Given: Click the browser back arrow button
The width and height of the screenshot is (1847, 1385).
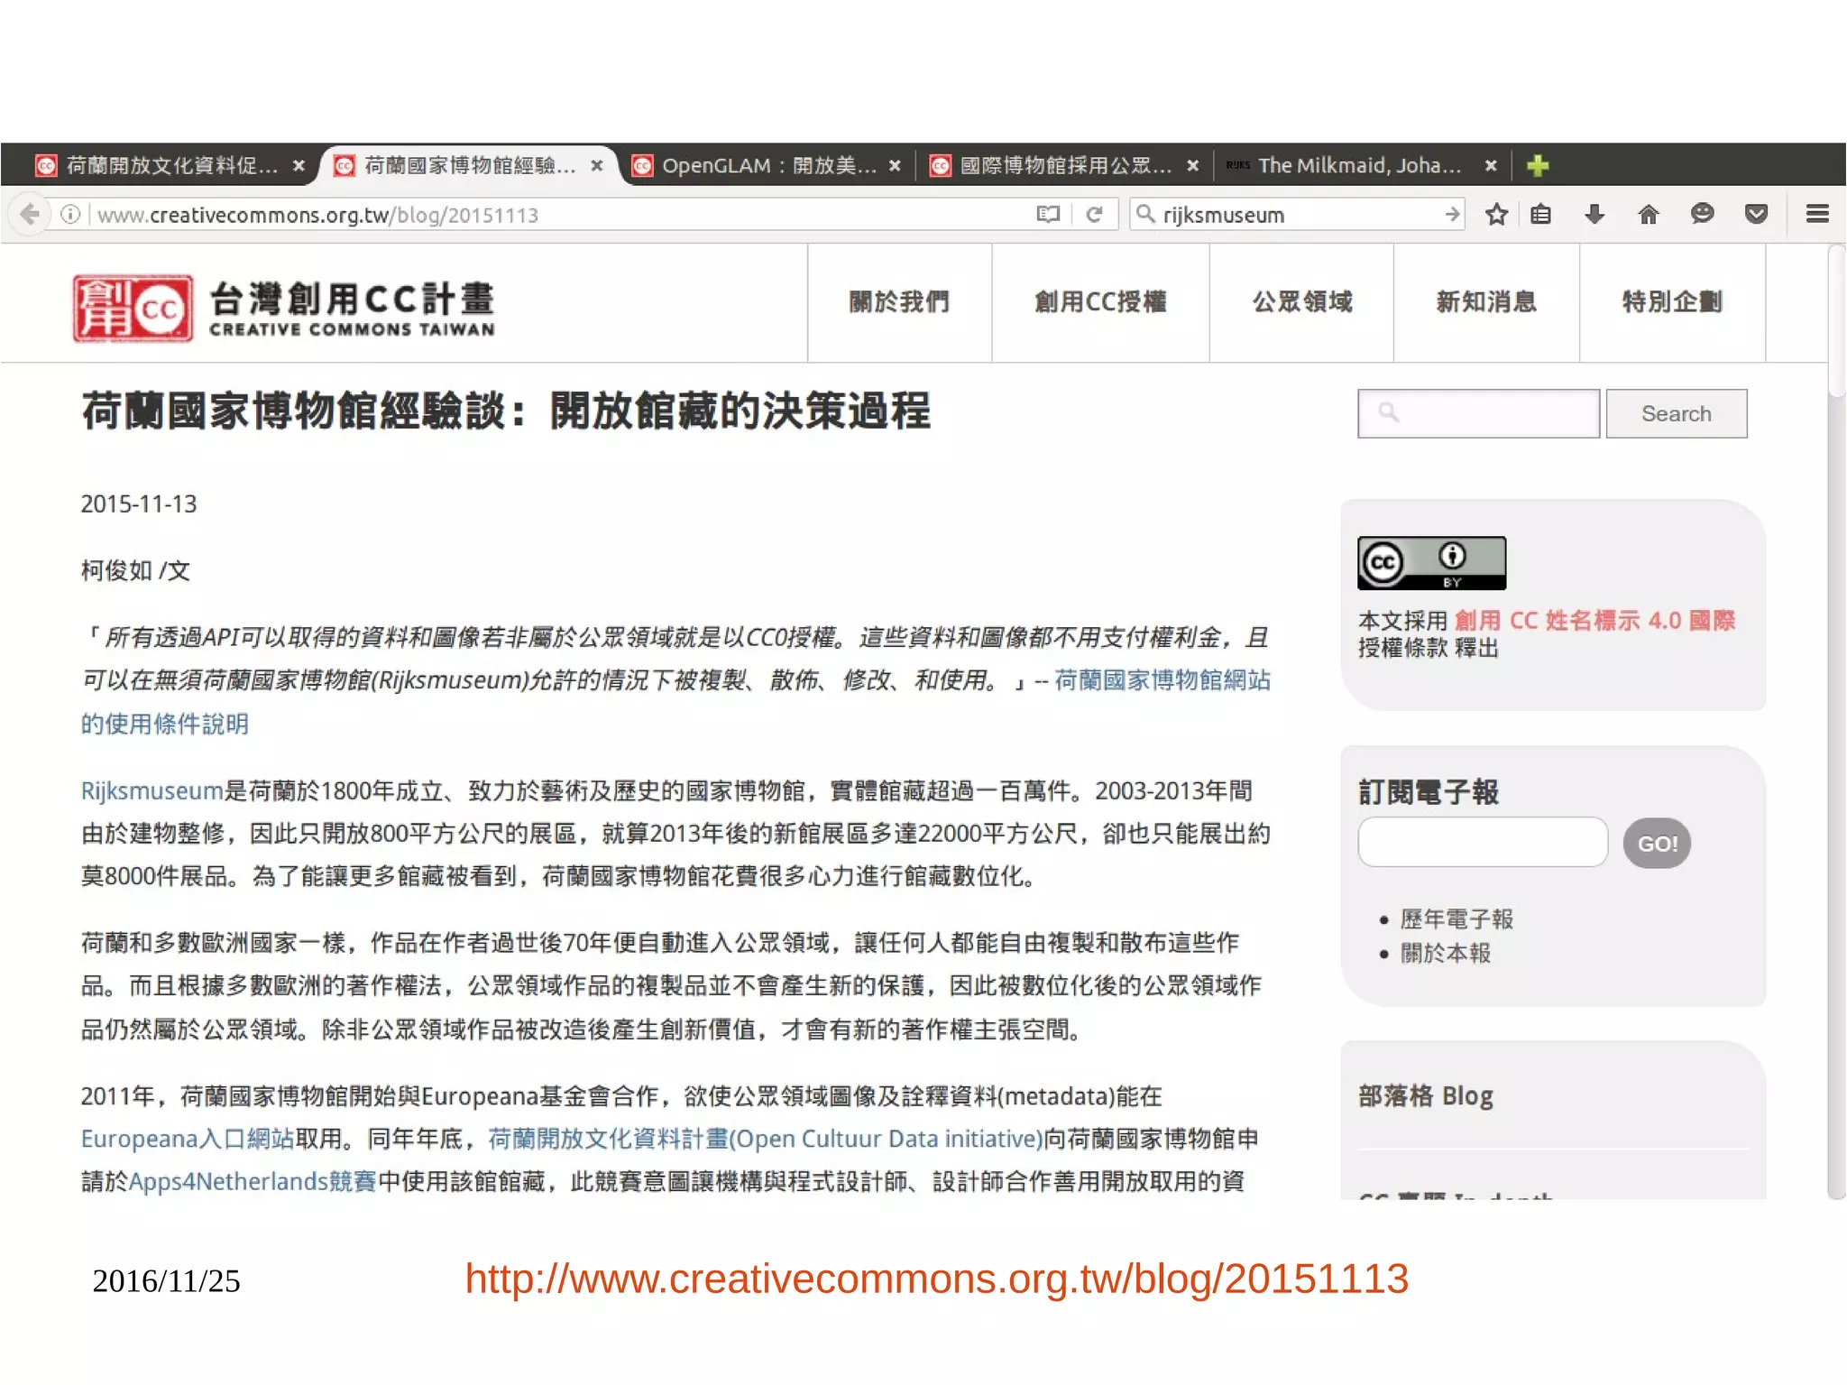Looking at the screenshot, I should click(30, 215).
